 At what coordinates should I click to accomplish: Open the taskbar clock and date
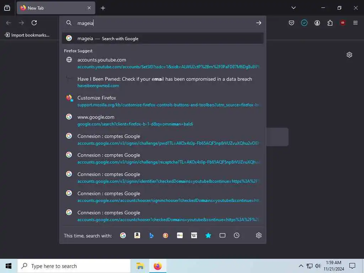(x=333, y=266)
